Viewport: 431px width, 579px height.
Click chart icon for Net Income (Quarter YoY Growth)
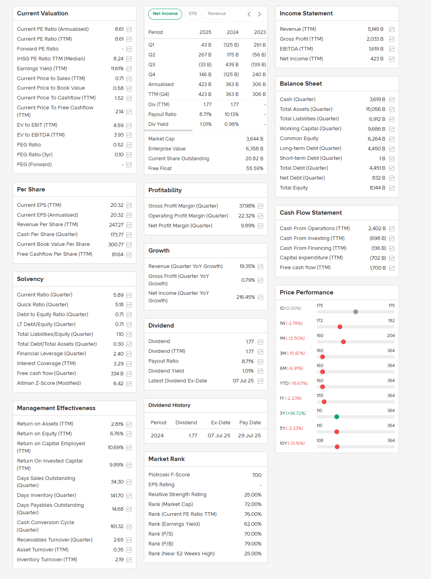260,298
